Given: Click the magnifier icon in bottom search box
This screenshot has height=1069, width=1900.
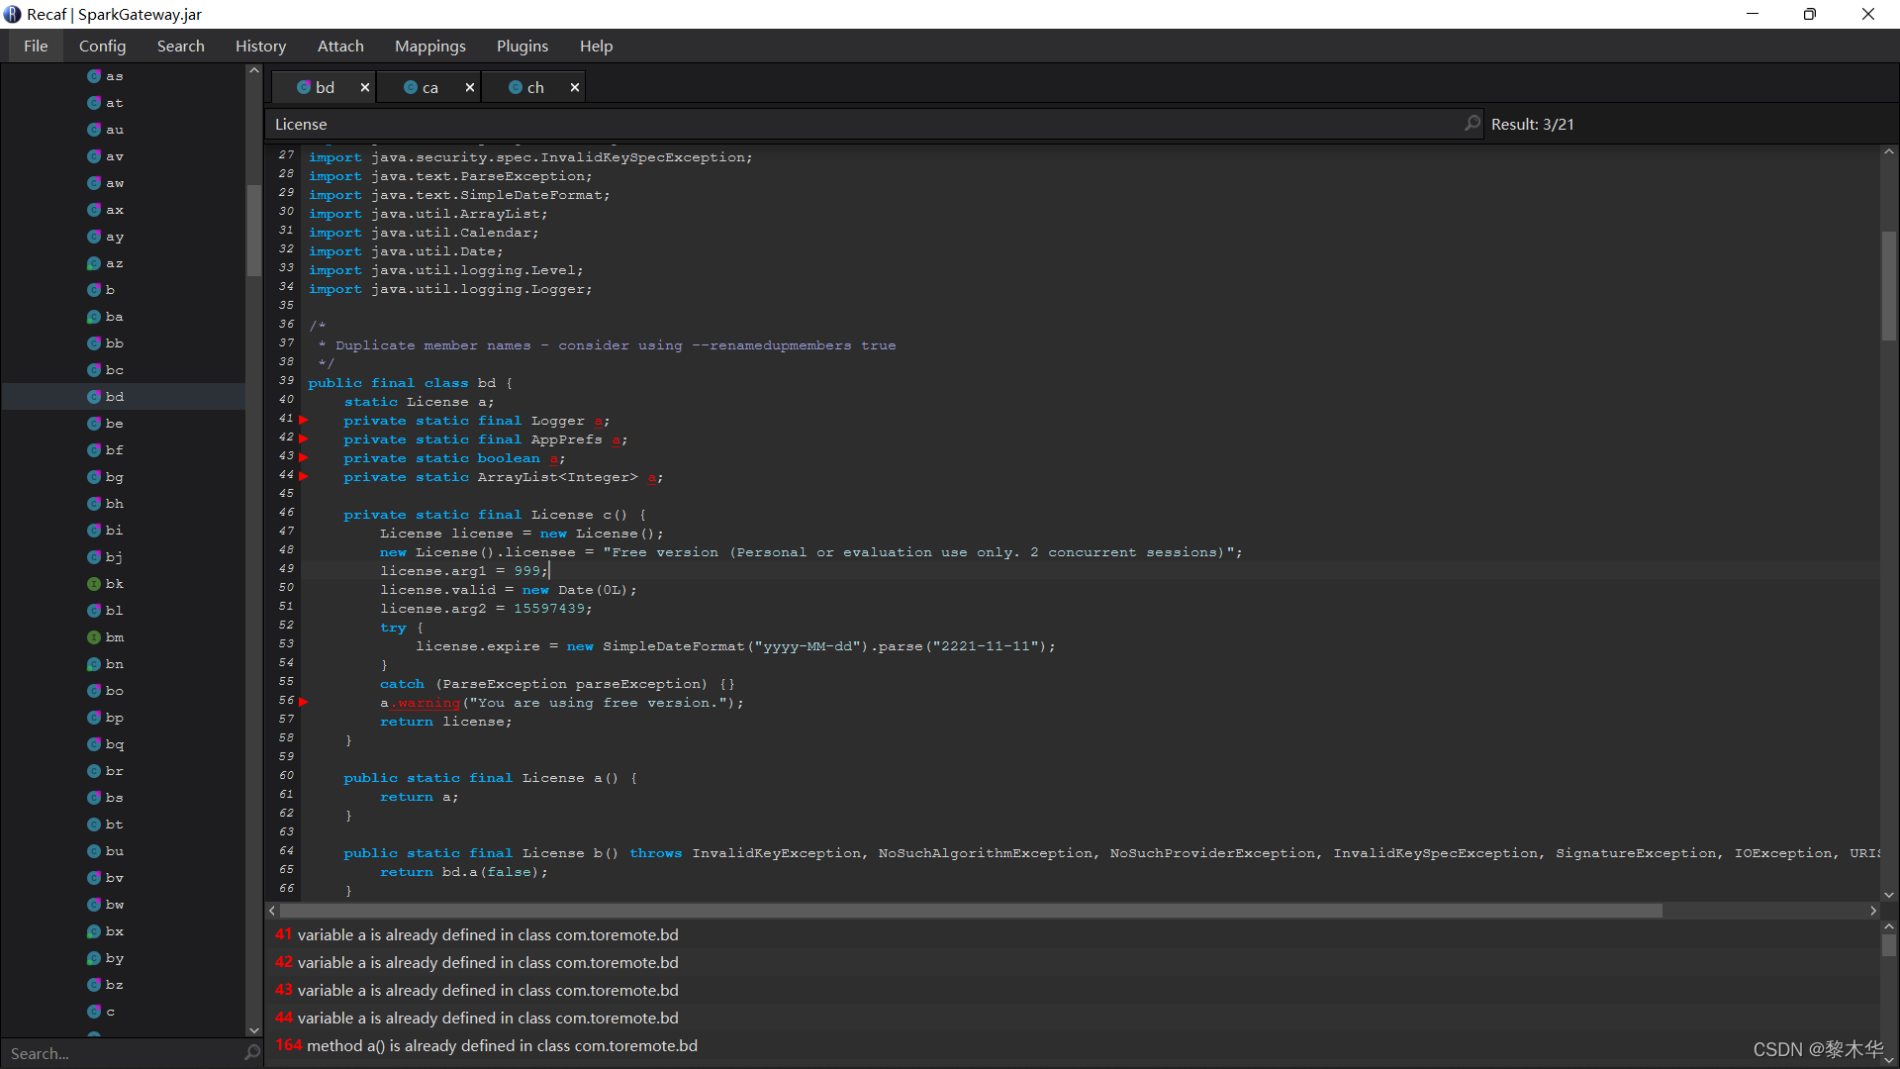Looking at the screenshot, I should click(252, 1053).
